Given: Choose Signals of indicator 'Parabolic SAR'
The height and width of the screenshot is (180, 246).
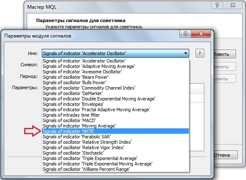Looking at the screenshot, I should [x=115, y=137].
